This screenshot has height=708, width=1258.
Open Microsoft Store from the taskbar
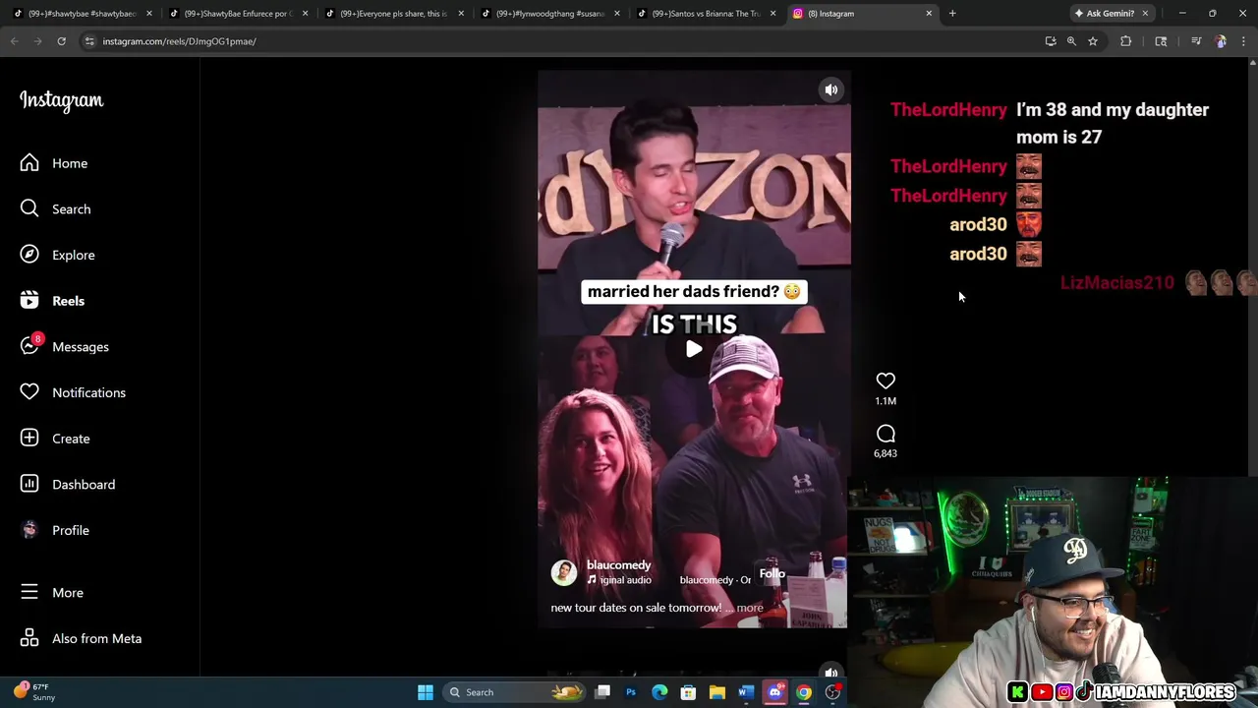click(688, 692)
